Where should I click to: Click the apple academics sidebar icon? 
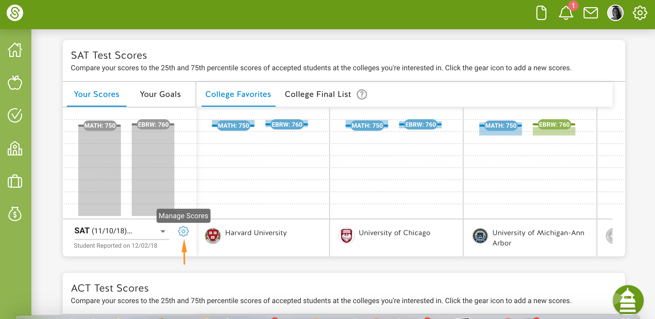point(15,83)
